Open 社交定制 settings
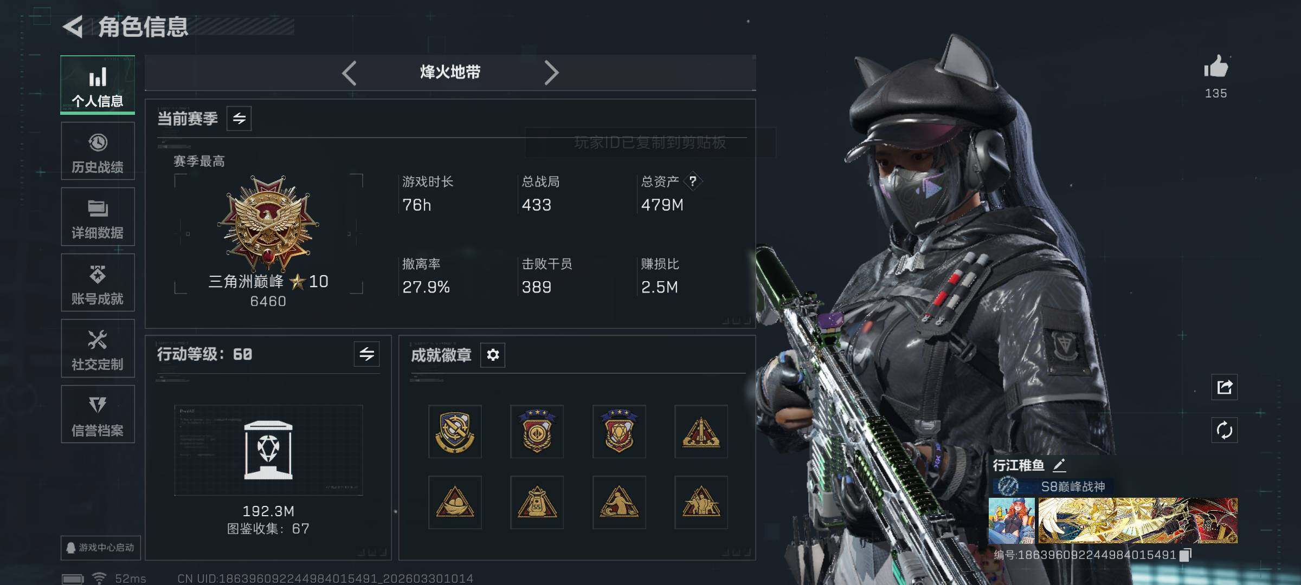The height and width of the screenshot is (585, 1301). click(98, 348)
